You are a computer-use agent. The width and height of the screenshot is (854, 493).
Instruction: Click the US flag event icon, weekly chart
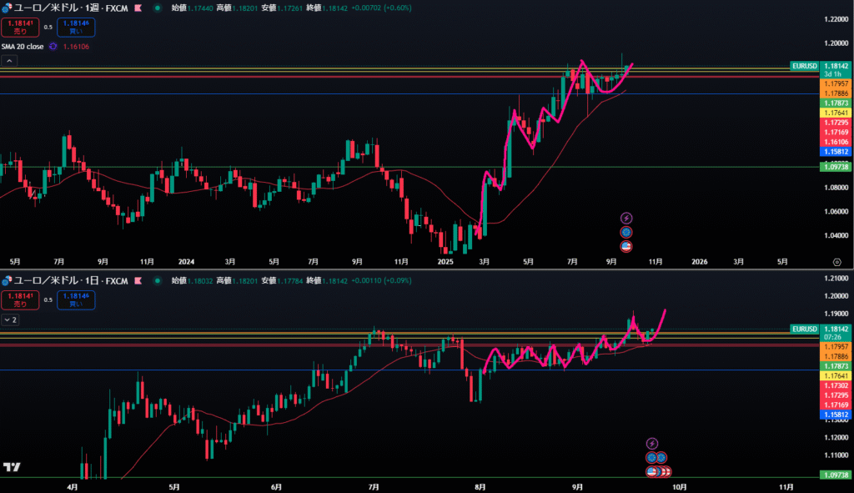click(x=626, y=246)
